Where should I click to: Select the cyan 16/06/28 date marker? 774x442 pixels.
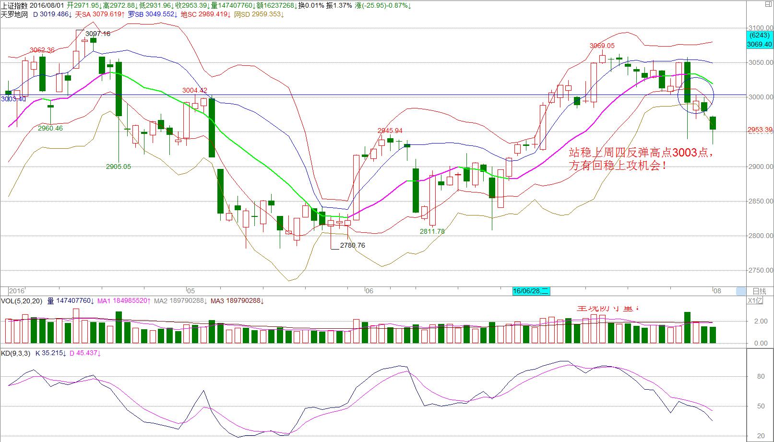point(531,291)
